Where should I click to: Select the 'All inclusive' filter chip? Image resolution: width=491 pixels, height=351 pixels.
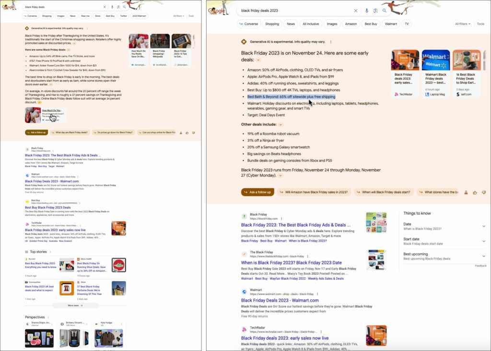tap(311, 24)
